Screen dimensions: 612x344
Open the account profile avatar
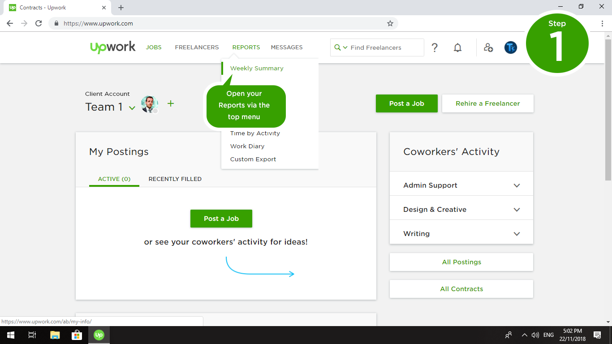(510, 47)
